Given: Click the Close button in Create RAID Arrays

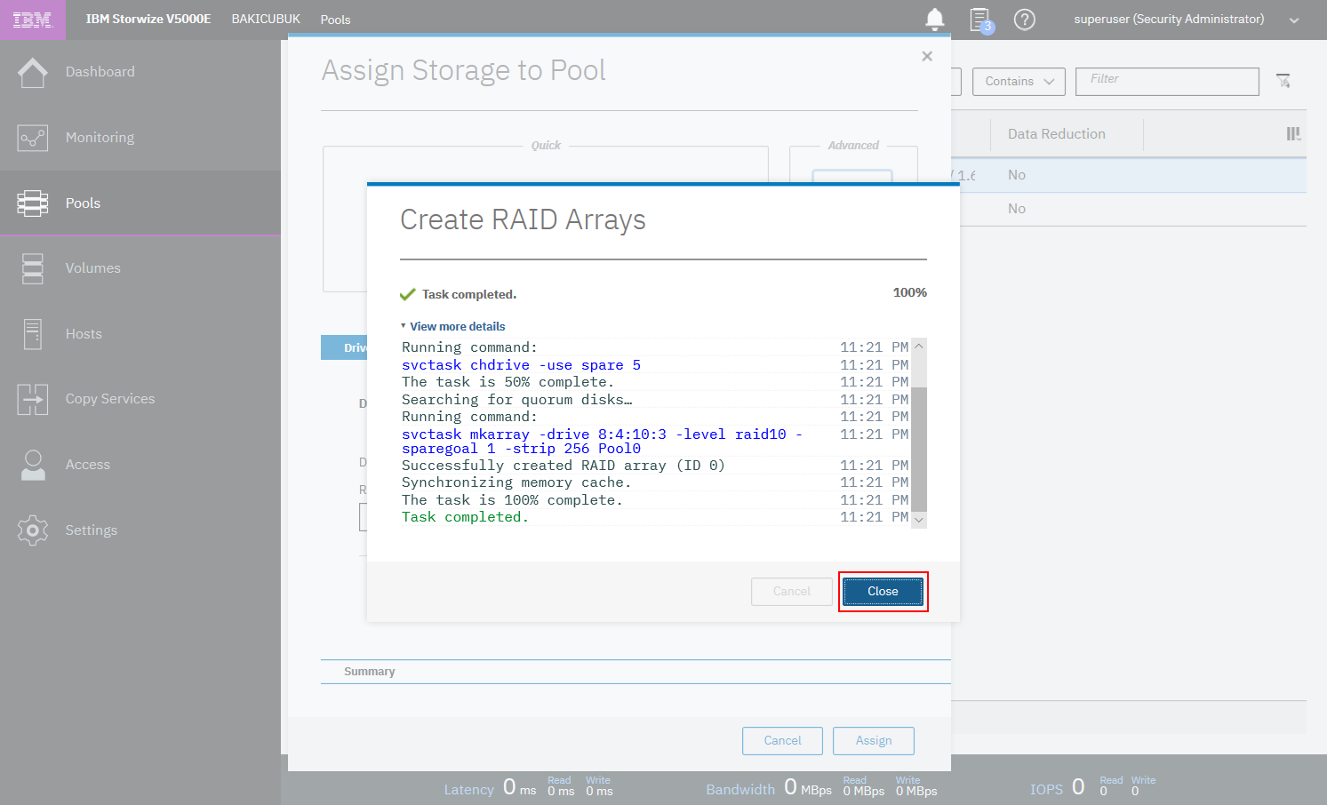Looking at the screenshot, I should 883,592.
